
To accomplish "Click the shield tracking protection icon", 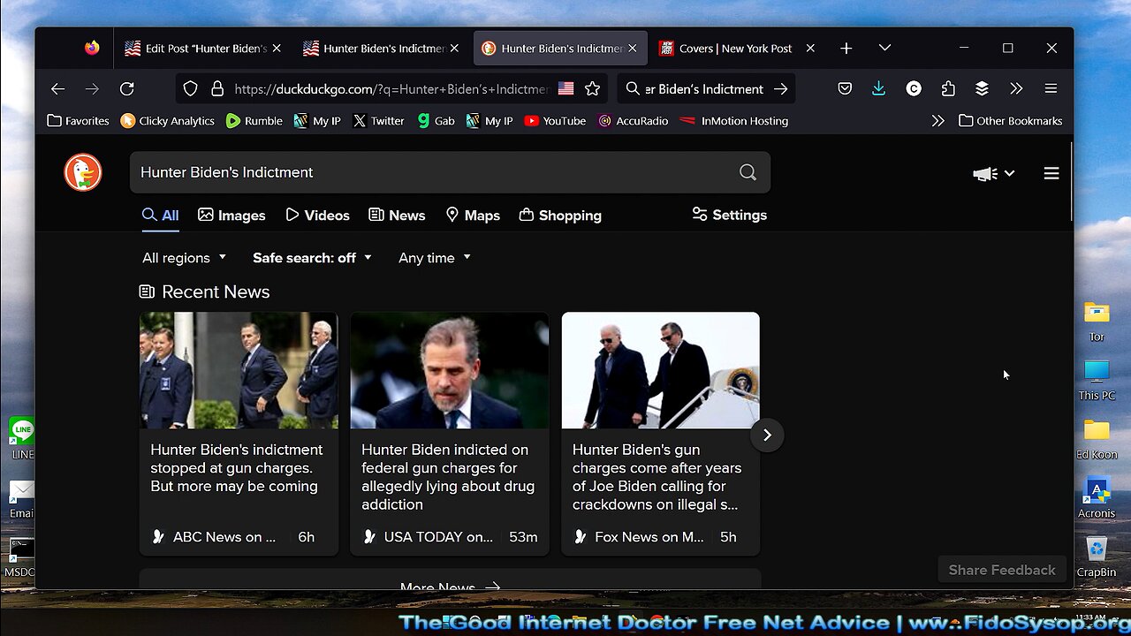I will [x=190, y=88].
